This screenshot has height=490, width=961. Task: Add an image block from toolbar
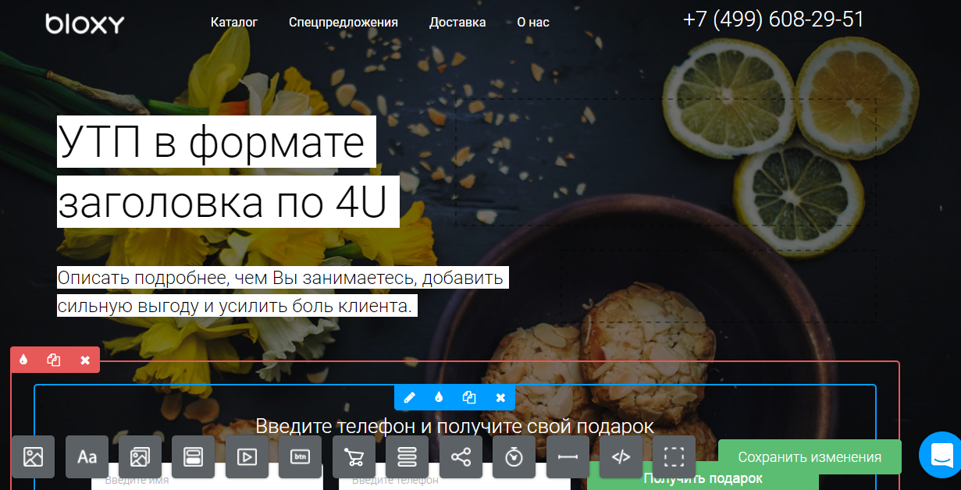(33, 457)
